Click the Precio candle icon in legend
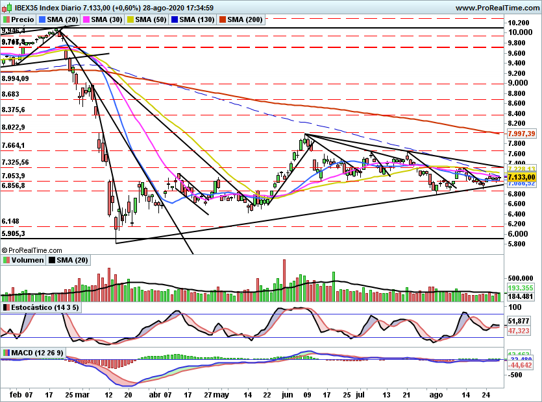The height and width of the screenshot is (402, 542). tap(6, 19)
